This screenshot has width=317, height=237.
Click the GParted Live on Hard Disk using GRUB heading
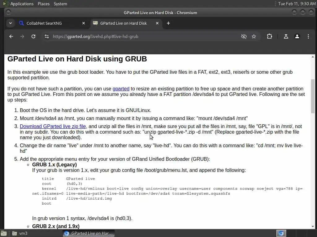77,59
